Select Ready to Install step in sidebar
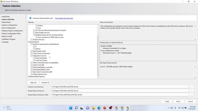Viewport: 198px width, 111px height. pos(7,36)
